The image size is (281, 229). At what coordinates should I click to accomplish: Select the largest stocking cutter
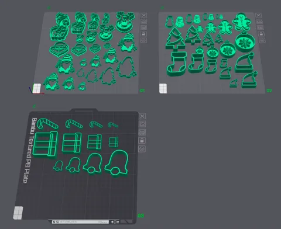pyautogui.click(x=177, y=64)
